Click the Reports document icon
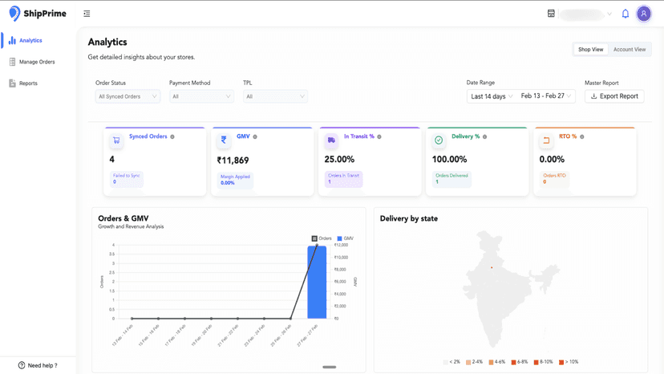664x374 pixels. click(x=12, y=83)
